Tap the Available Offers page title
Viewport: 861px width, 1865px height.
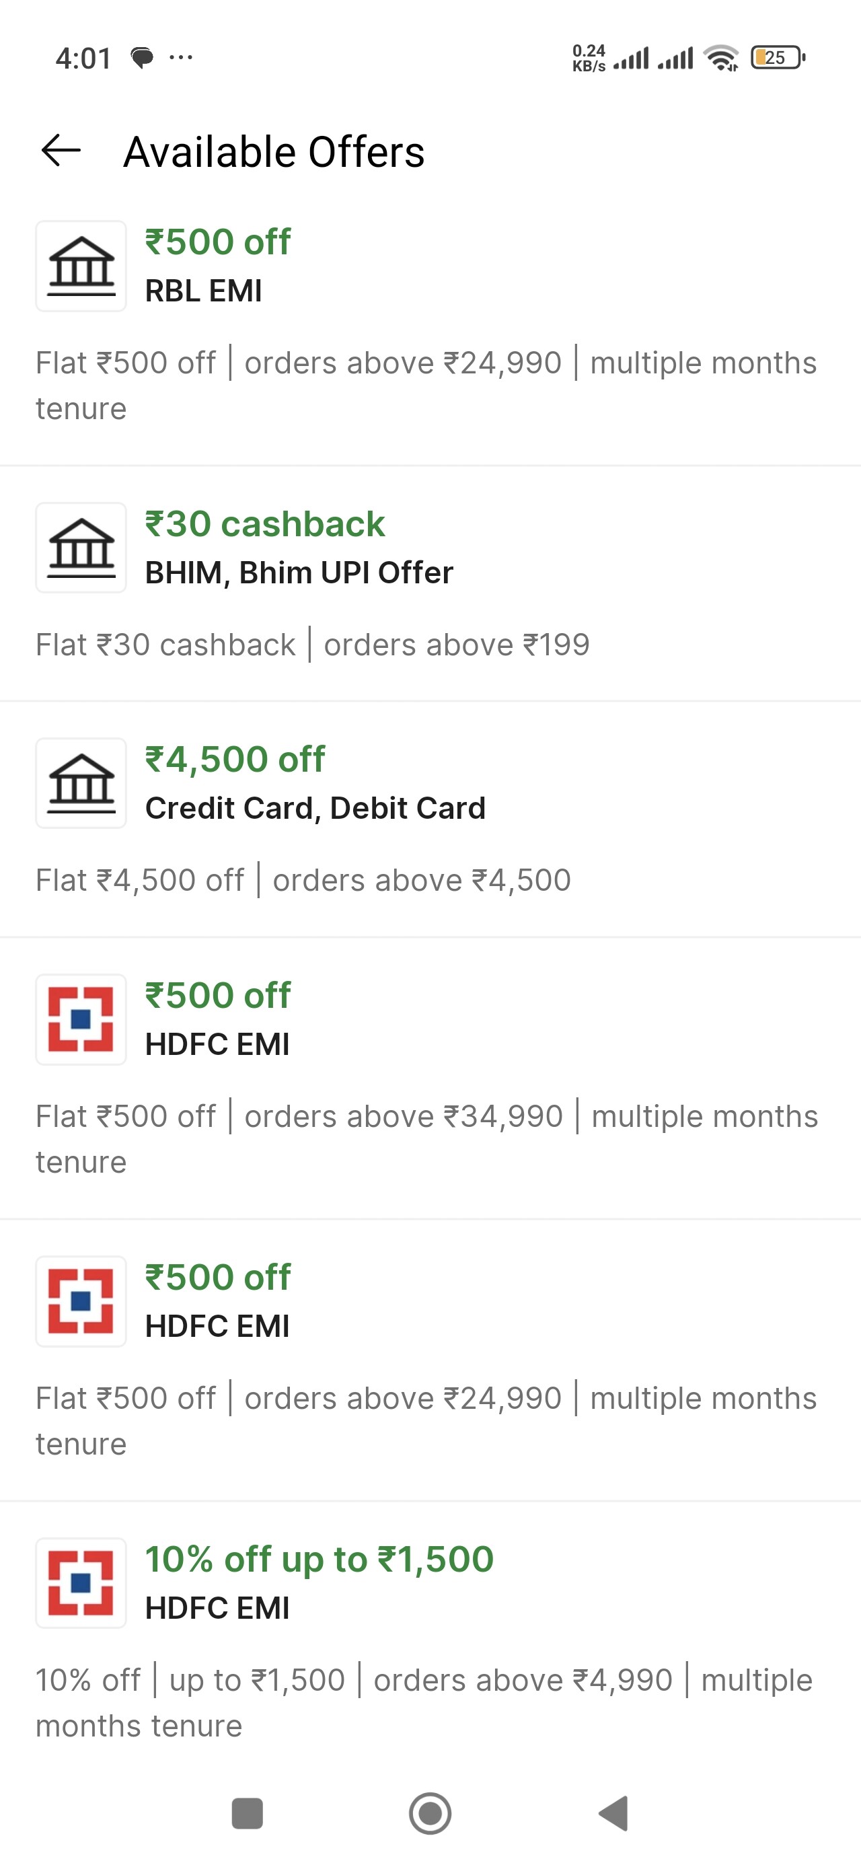[274, 152]
